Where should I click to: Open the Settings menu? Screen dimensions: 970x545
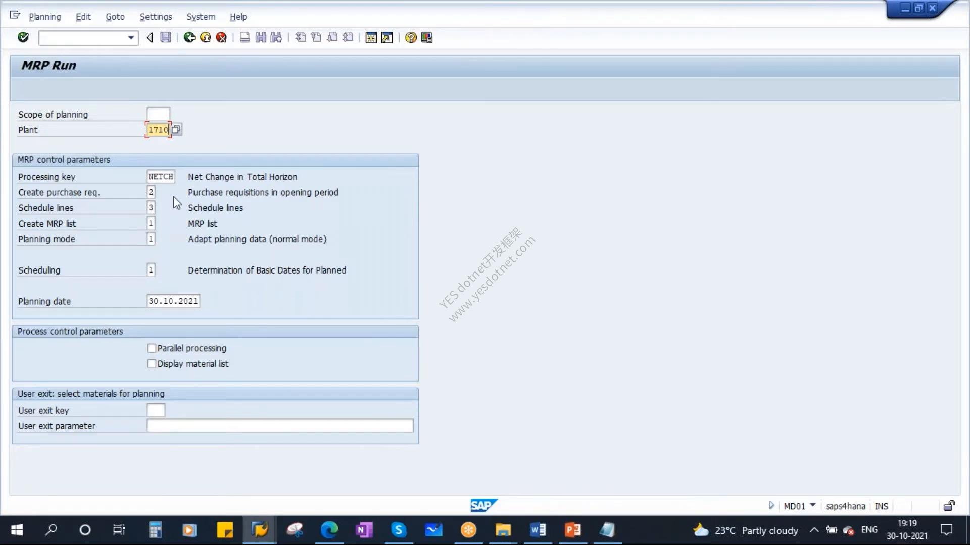pyautogui.click(x=156, y=17)
